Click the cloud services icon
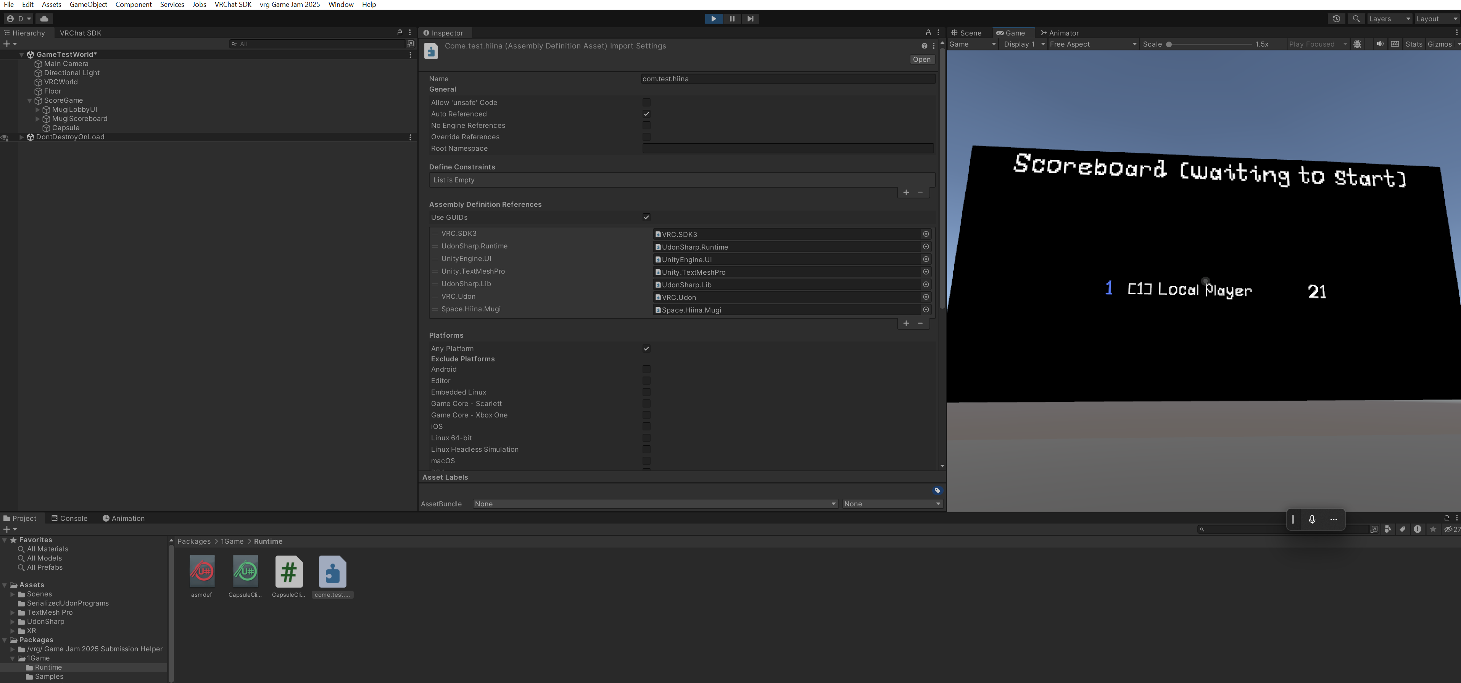Screen dimensions: 1461x683 click(44, 19)
